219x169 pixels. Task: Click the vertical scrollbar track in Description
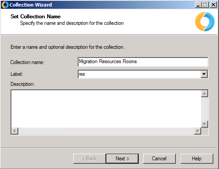[205, 109]
